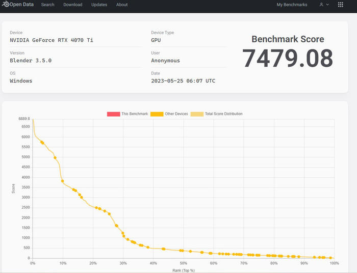Toggle the Other Devices legend series
Image resolution: width=357 pixels, height=273 pixels.
coord(176,114)
